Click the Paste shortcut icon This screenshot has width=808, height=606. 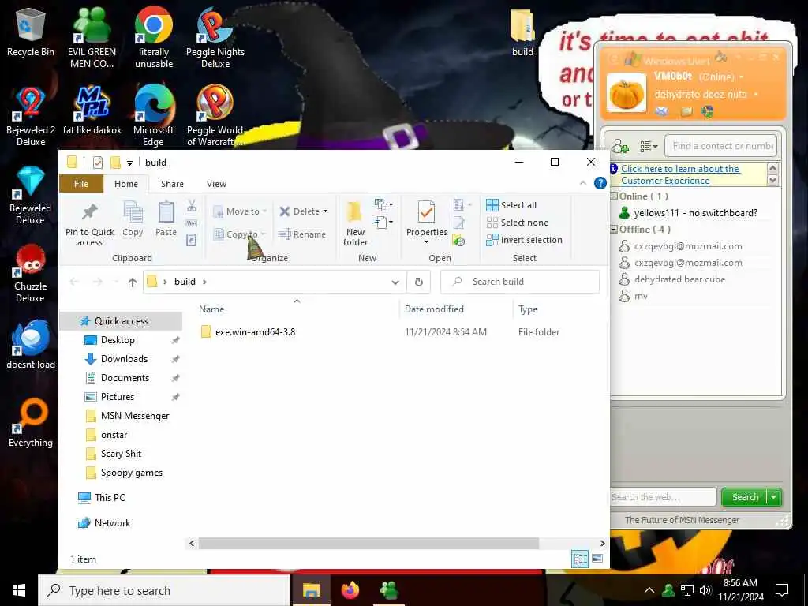pos(192,240)
